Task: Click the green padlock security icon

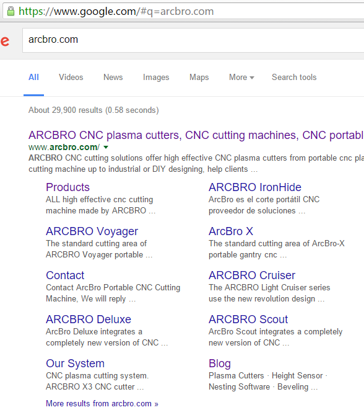Action: pos(11,11)
